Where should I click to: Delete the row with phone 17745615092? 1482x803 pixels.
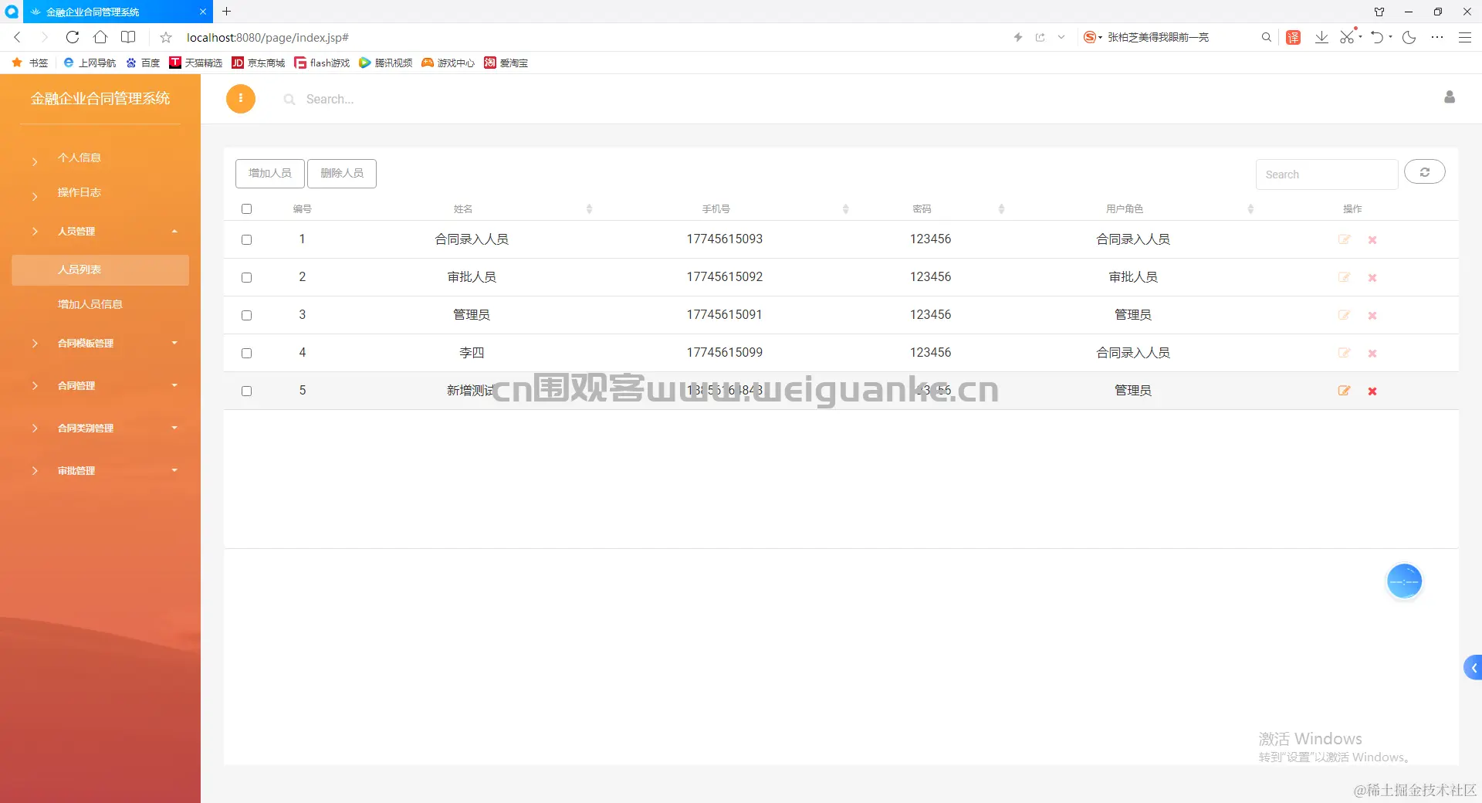click(x=1372, y=278)
